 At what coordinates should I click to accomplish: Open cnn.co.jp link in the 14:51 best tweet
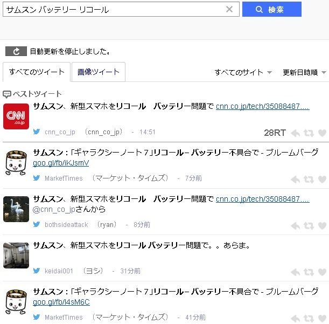click(262, 106)
